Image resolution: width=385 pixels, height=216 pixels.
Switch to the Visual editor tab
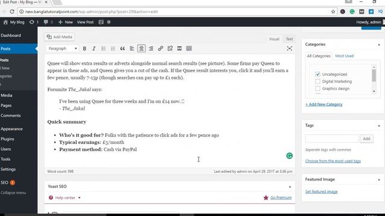[x=274, y=39]
